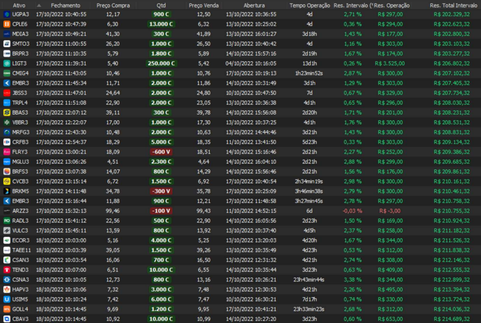Viewport: 481px width, 323px height.
Task: Click the pink FLRY3 logo icon
Action: tap(7, 152)
